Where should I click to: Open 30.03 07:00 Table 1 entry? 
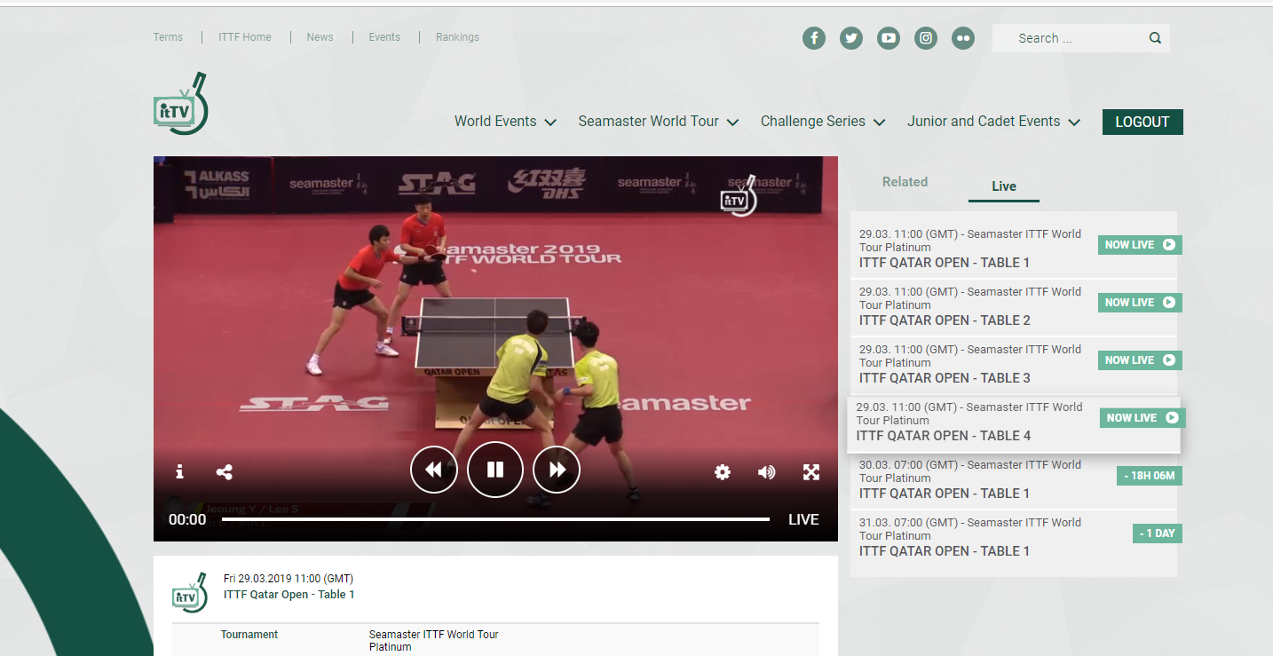(x=1014, y=479)
